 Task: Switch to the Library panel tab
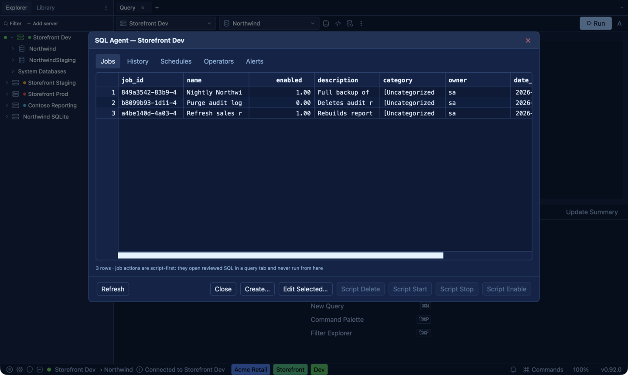pos(45,8)
